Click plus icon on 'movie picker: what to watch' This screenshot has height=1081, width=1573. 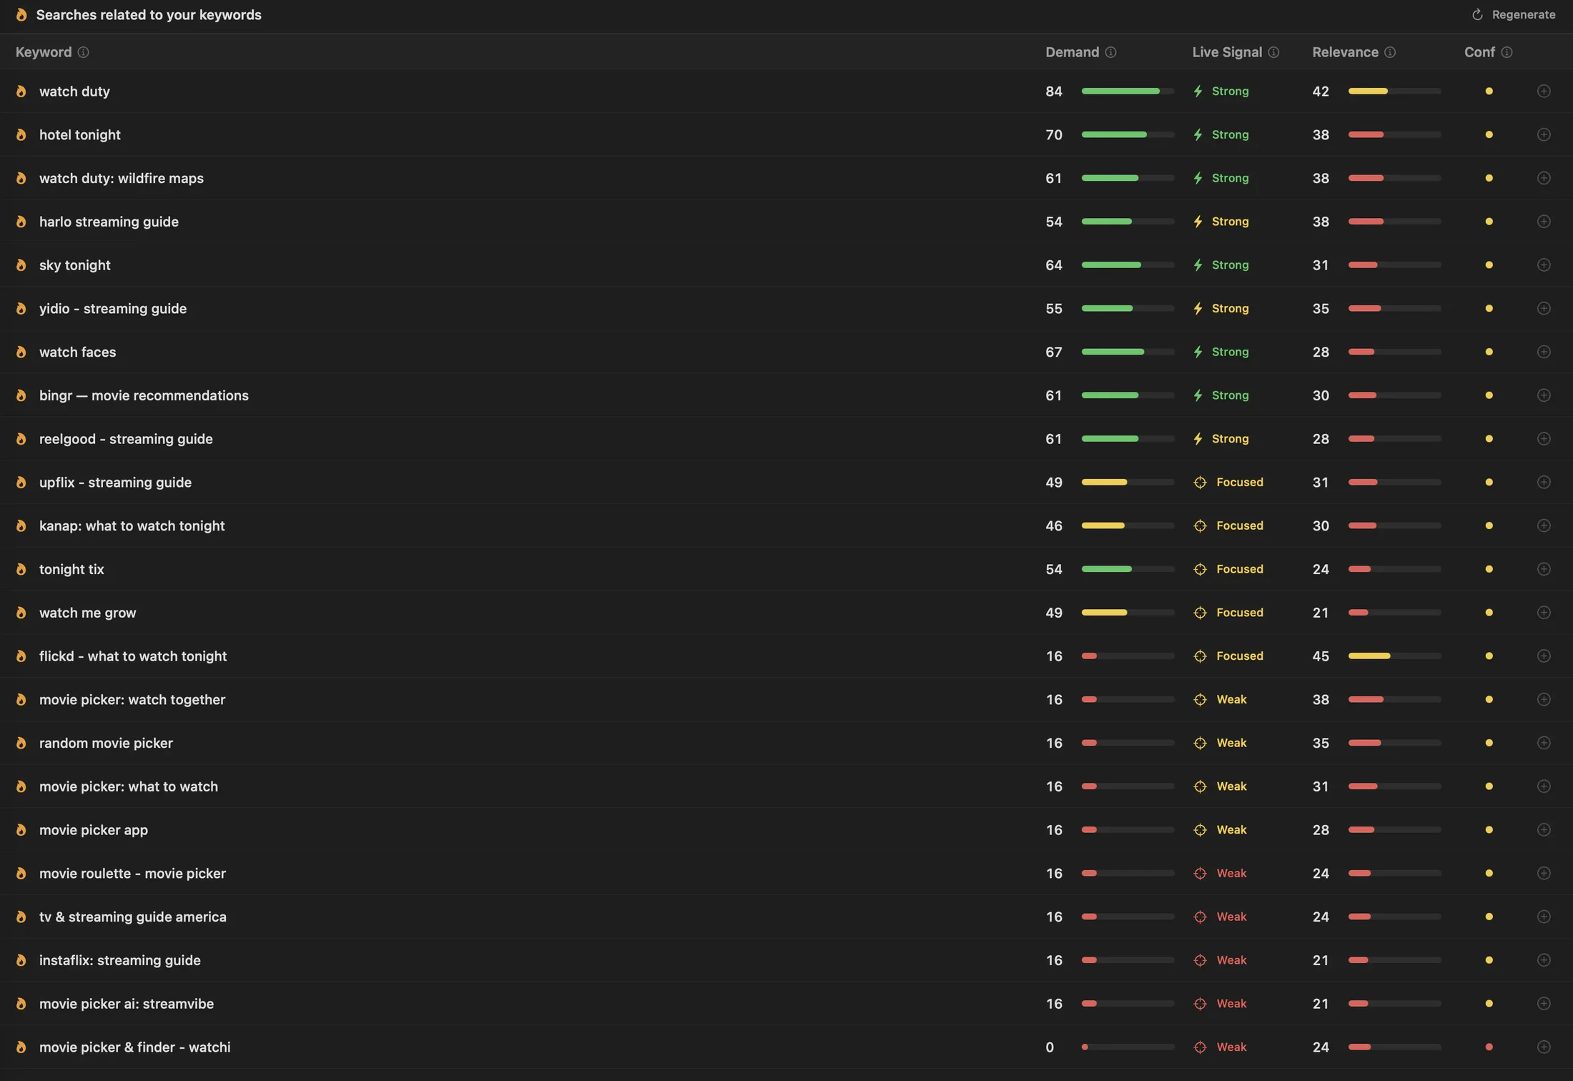click(1544, 786)
